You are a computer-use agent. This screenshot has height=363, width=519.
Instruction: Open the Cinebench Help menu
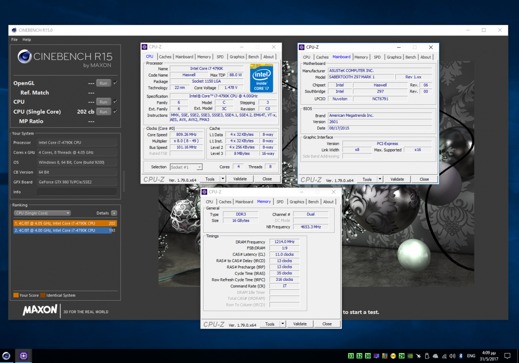click(27, 39)
